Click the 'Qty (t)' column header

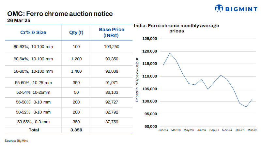pos(76,32)
